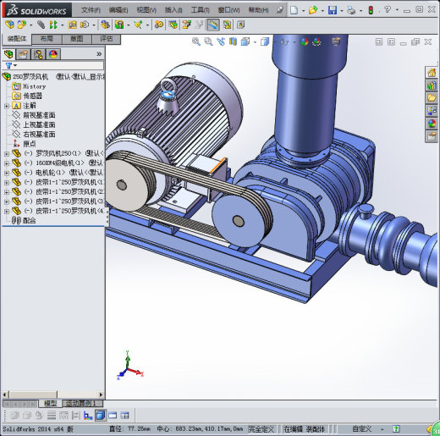Click the Section View icon in view toolbar
The image size is (440, 436).
coord(233,41)
